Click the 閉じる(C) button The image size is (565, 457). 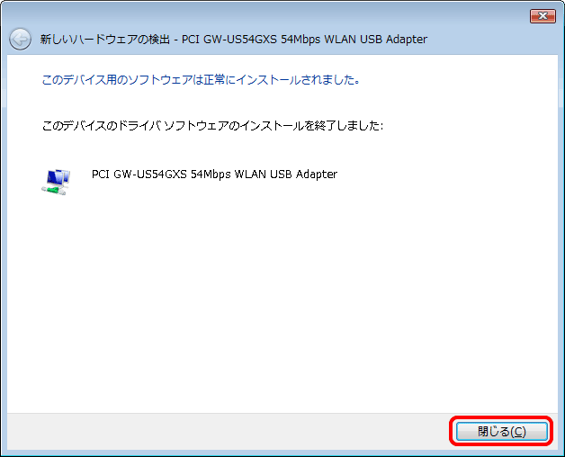coord(502,431)
